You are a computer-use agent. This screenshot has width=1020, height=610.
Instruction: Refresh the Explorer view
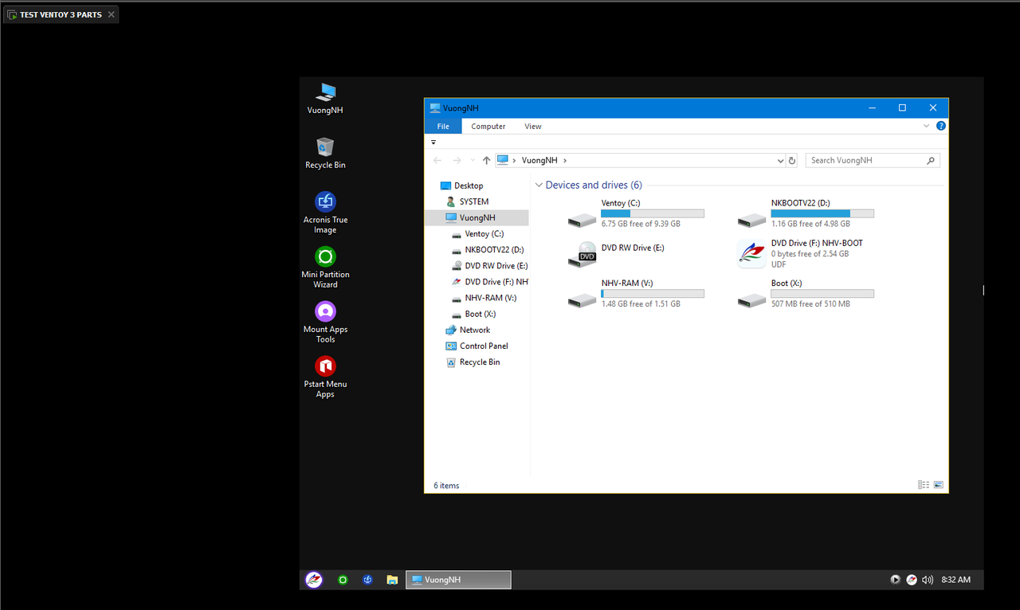tap(792, 160)
